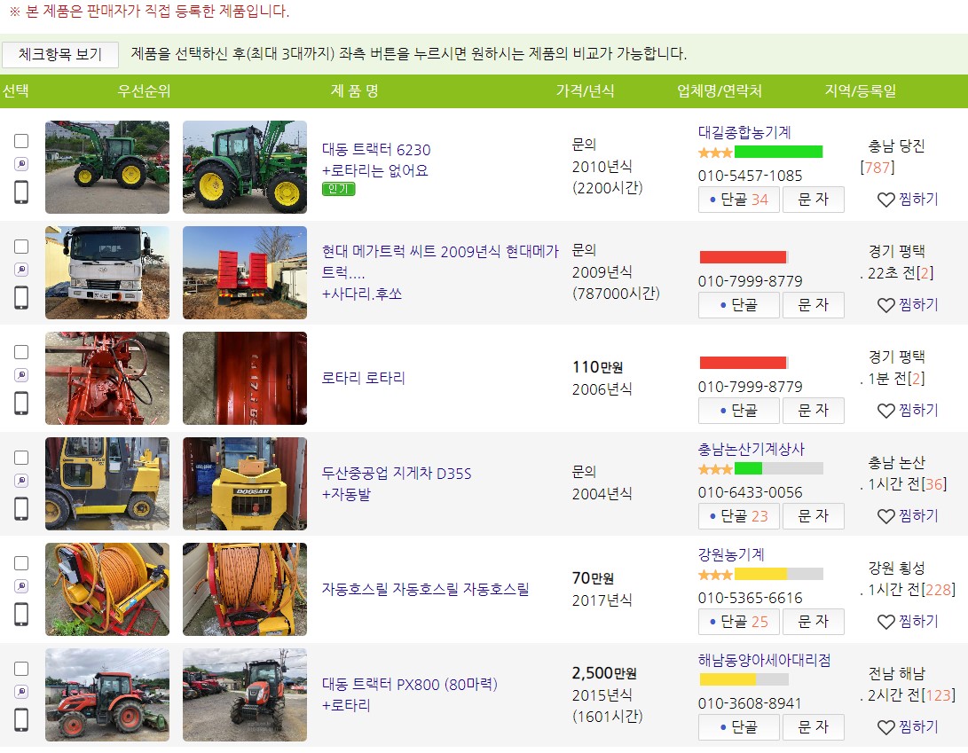Open seller 대길종합농기계 page
This screenshot has height=753, width=968.
(744, 132)
